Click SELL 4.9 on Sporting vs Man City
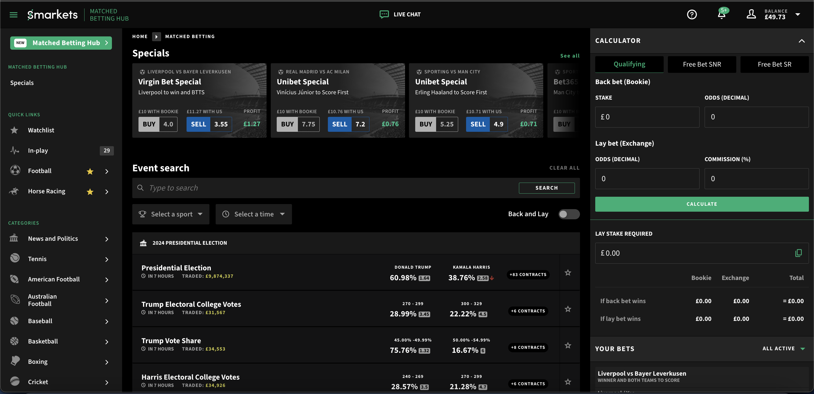Viewport: 814px width, 394px height. (x=487, y=124)
